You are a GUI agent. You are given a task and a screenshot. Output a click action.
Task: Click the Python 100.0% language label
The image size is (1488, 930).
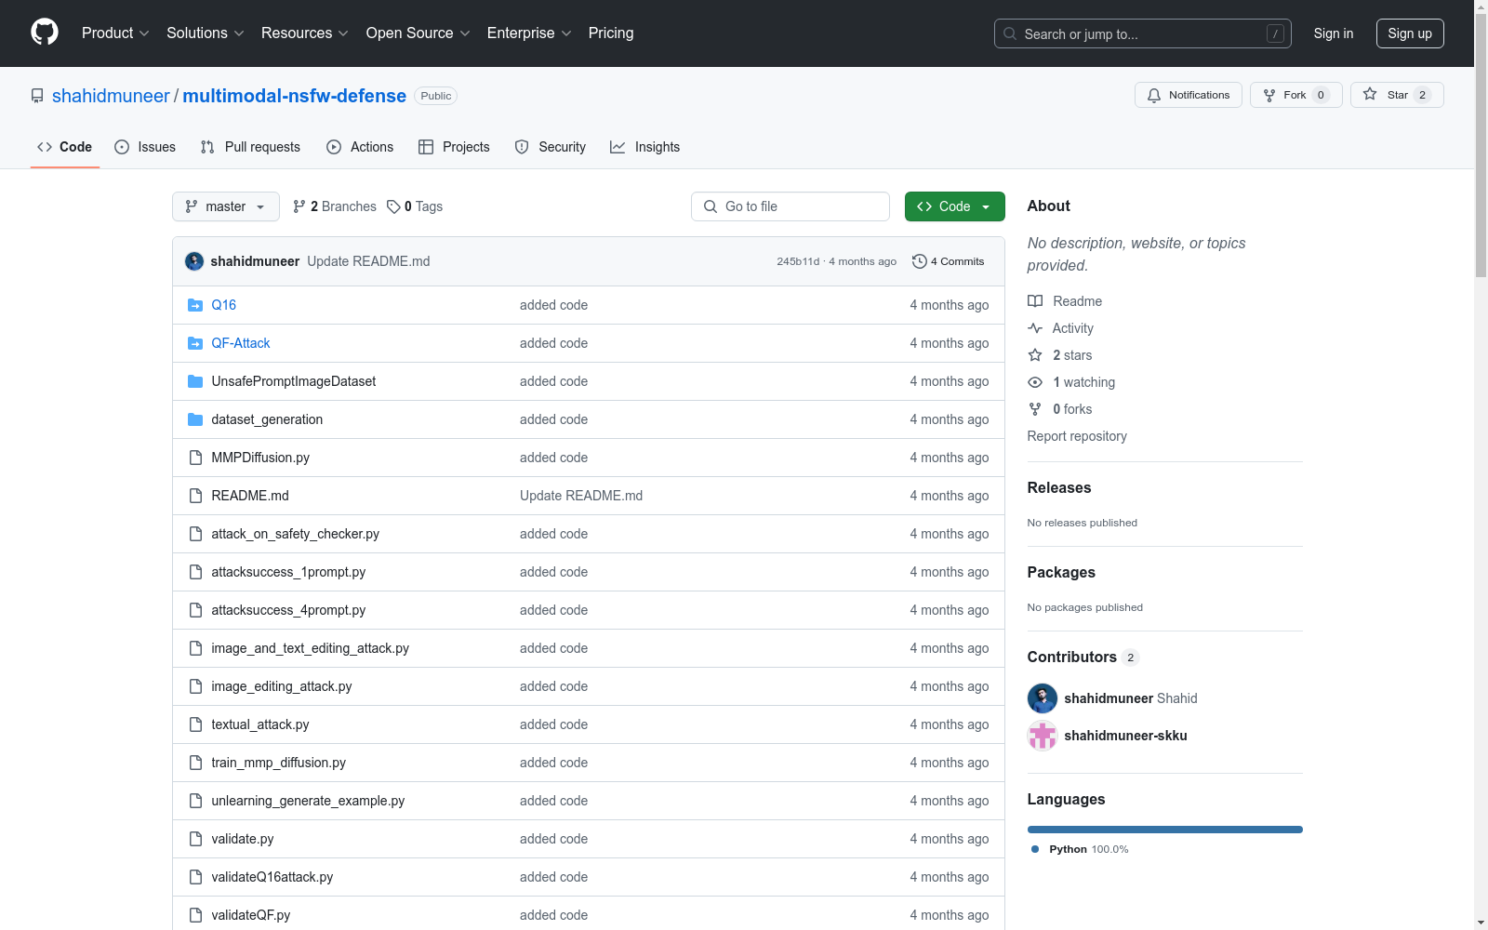[x=1080, y=849]
